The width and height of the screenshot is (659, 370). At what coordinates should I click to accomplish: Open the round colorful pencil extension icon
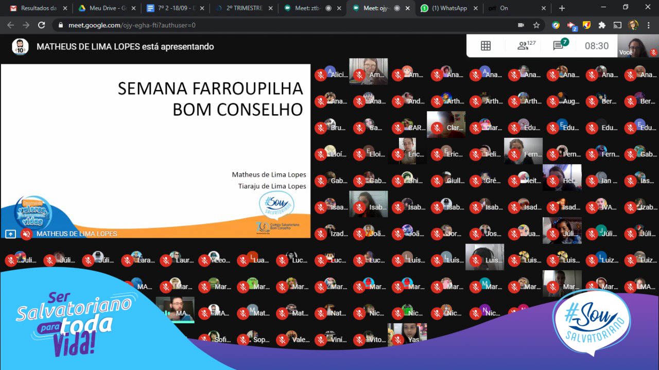556,25
